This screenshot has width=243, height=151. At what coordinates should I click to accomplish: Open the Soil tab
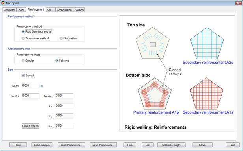(50, 10)
